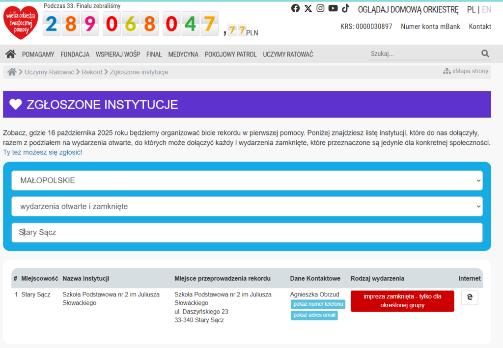Open the TikTok social icon
The width and height of the screenshot is (503, 348).
(346, 8)
